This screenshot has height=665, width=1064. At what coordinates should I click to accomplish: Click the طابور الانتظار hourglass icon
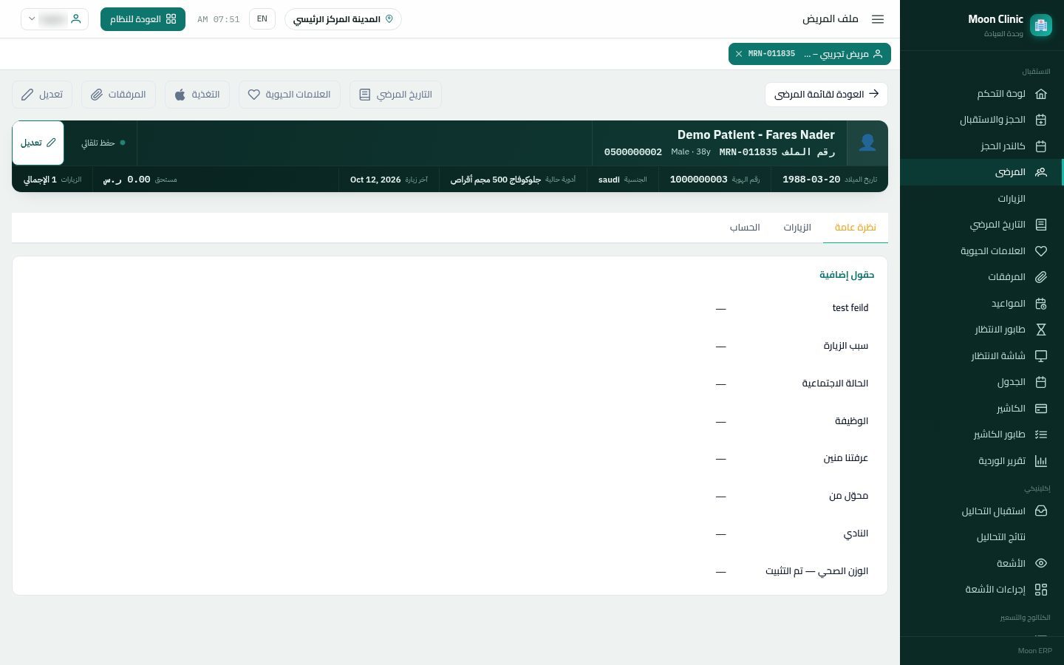point(1041,330)
